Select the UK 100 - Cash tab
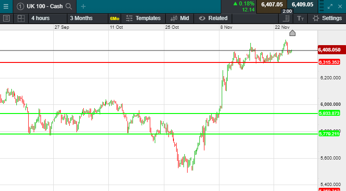 (45, 6)
